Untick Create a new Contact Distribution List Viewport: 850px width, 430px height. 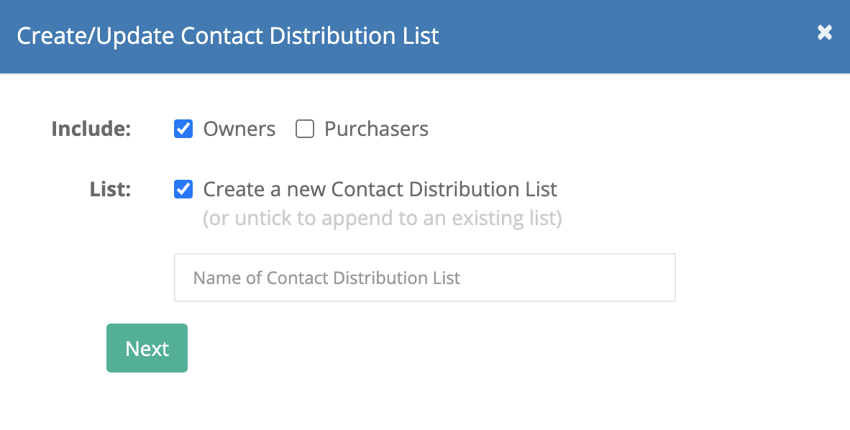(183, 189)
